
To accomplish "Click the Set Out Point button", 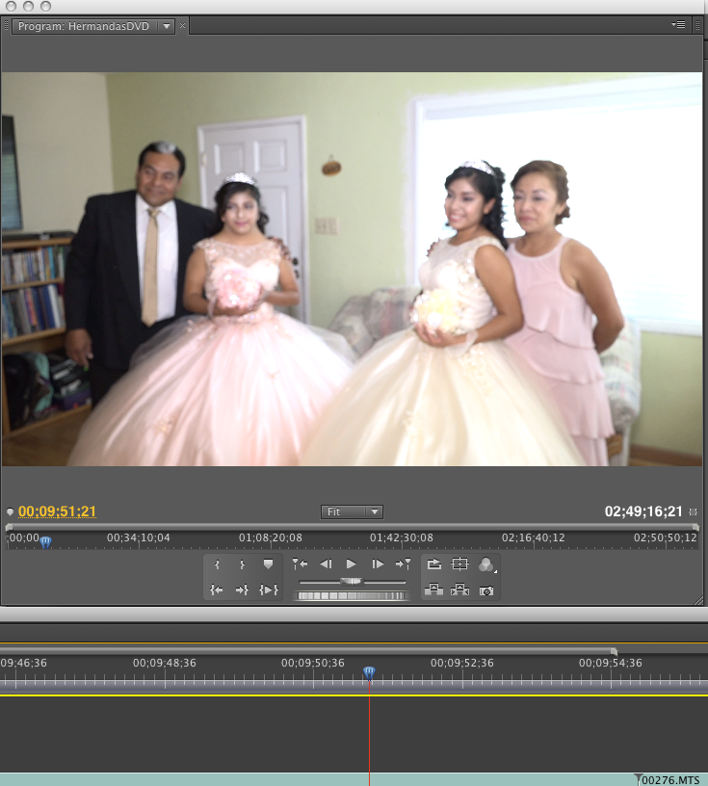I will click(242, 564).
